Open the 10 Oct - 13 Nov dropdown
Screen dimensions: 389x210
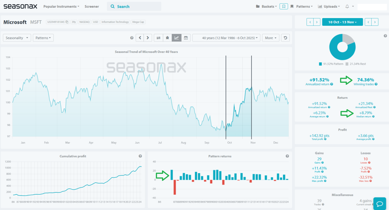(x=342, y=22)
